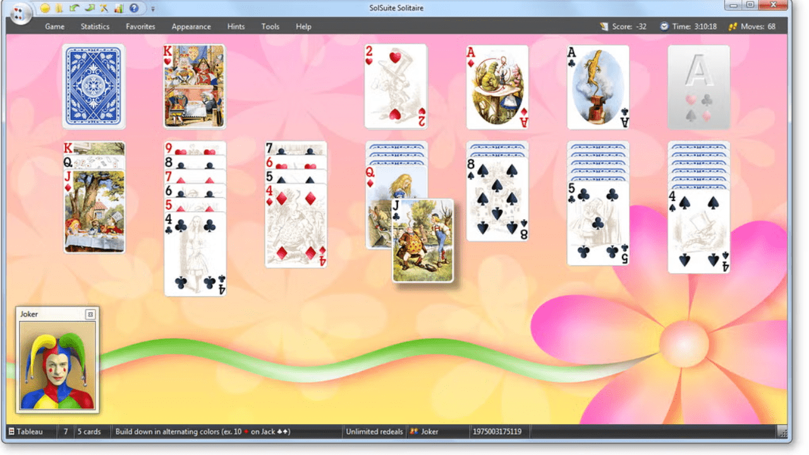Open the Favorites menu
The image size is (809, 455).
[140, 27]
